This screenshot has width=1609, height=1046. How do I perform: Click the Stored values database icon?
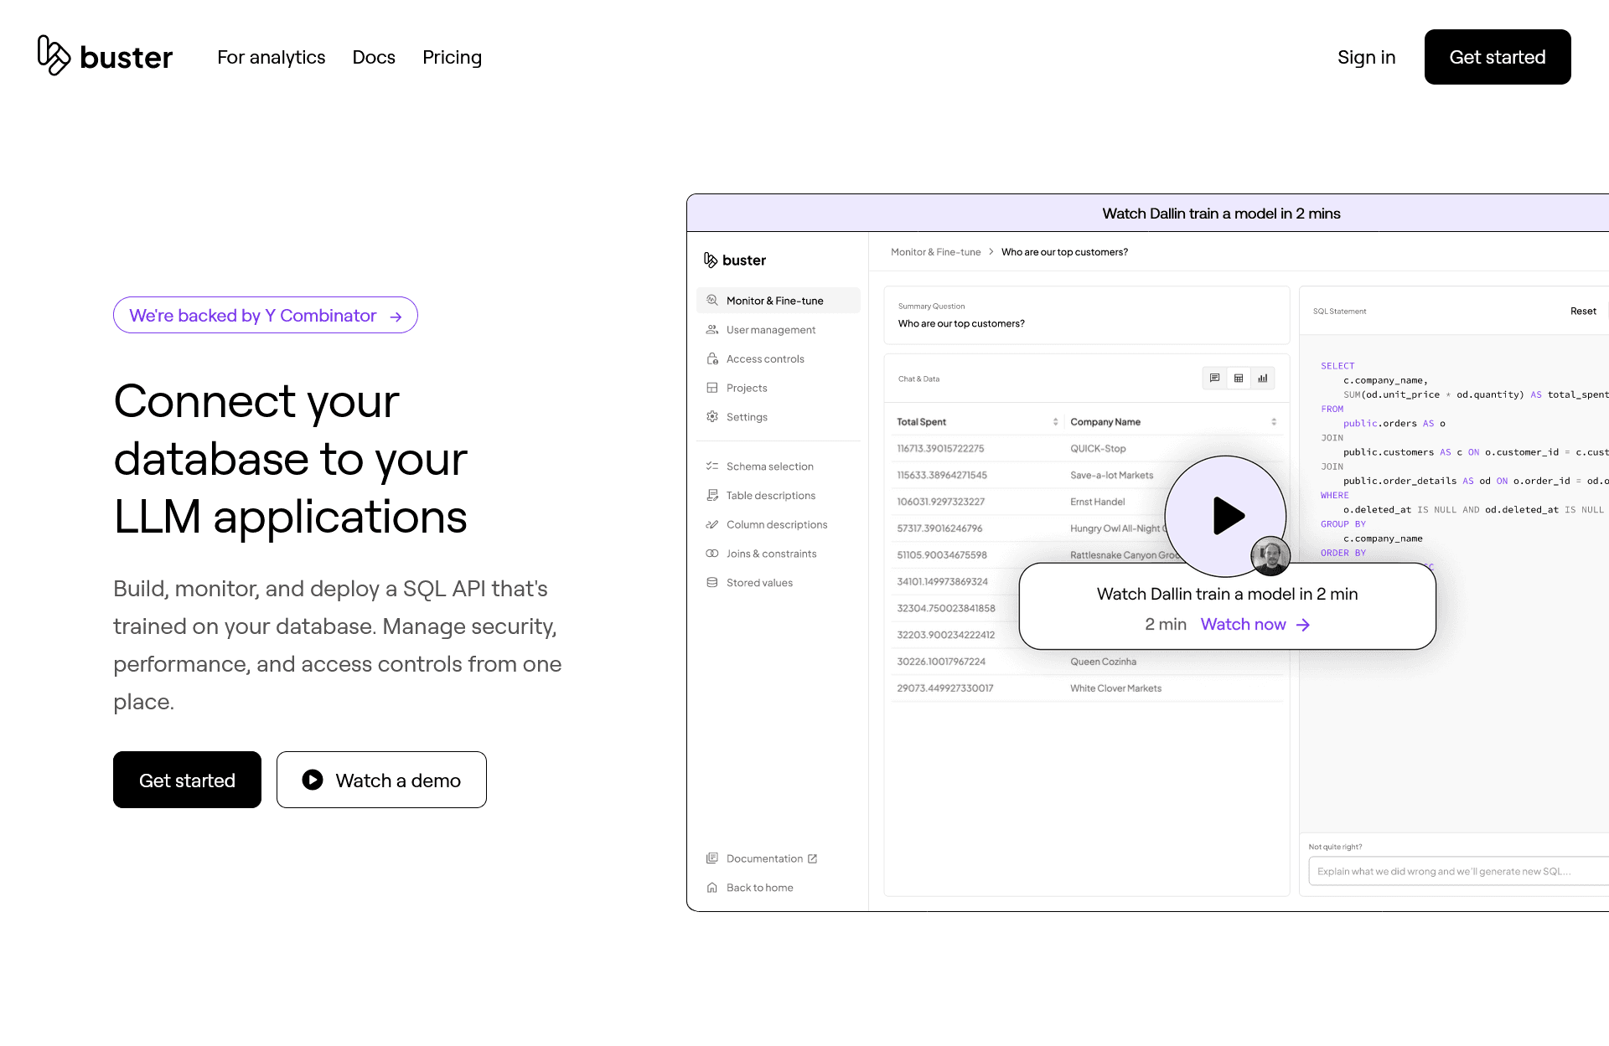coord(712,583)
